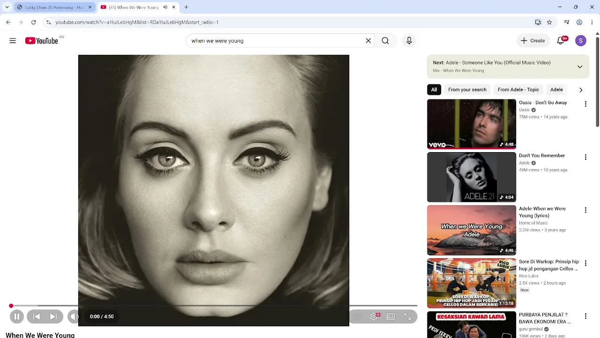The width and height of the screenshot is (600, 338).
Task: Bookmark this page with star
Action: click(x=549, y=22)
